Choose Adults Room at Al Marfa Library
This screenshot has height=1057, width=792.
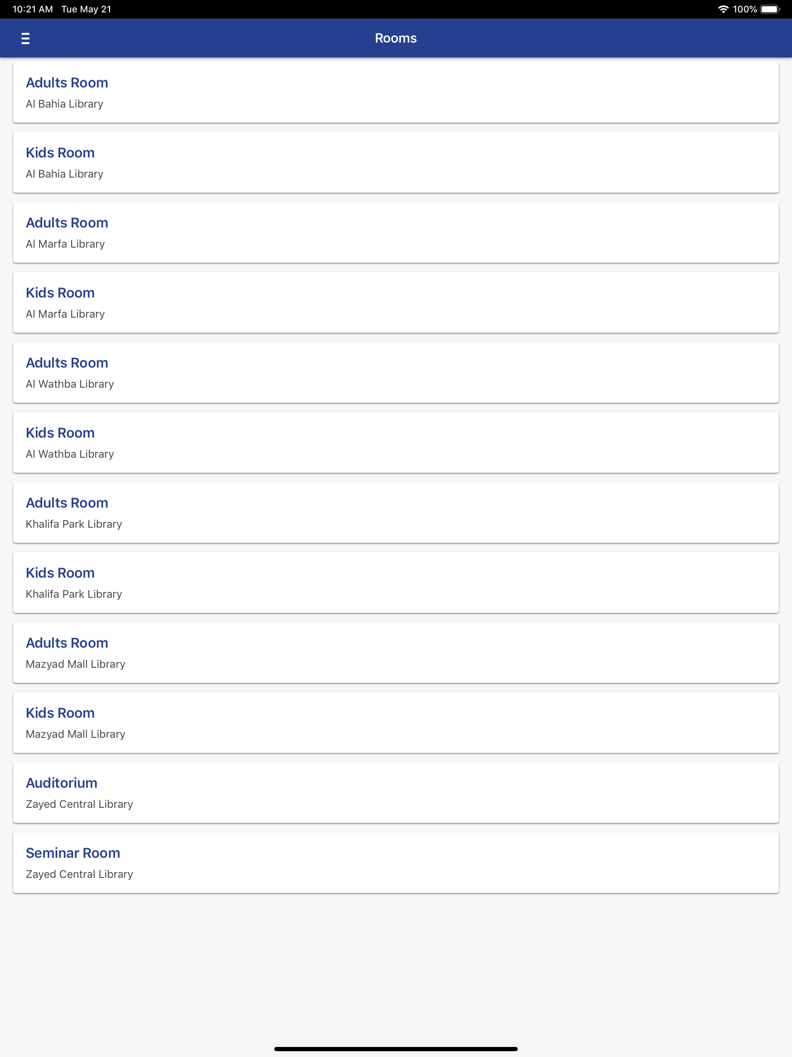click(x=396, y=232)
